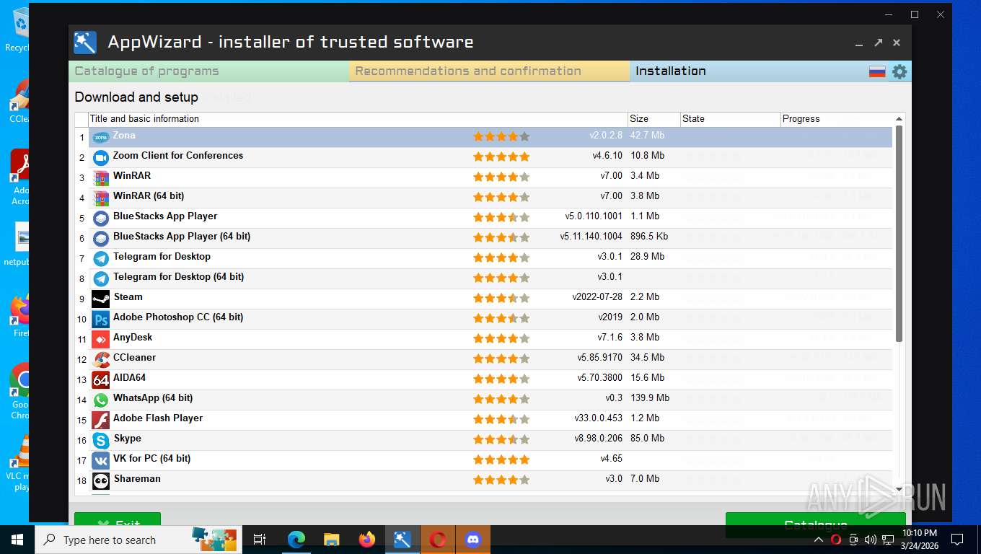
Task: Open Opera from the taskbar
Action: pos(438,540)
